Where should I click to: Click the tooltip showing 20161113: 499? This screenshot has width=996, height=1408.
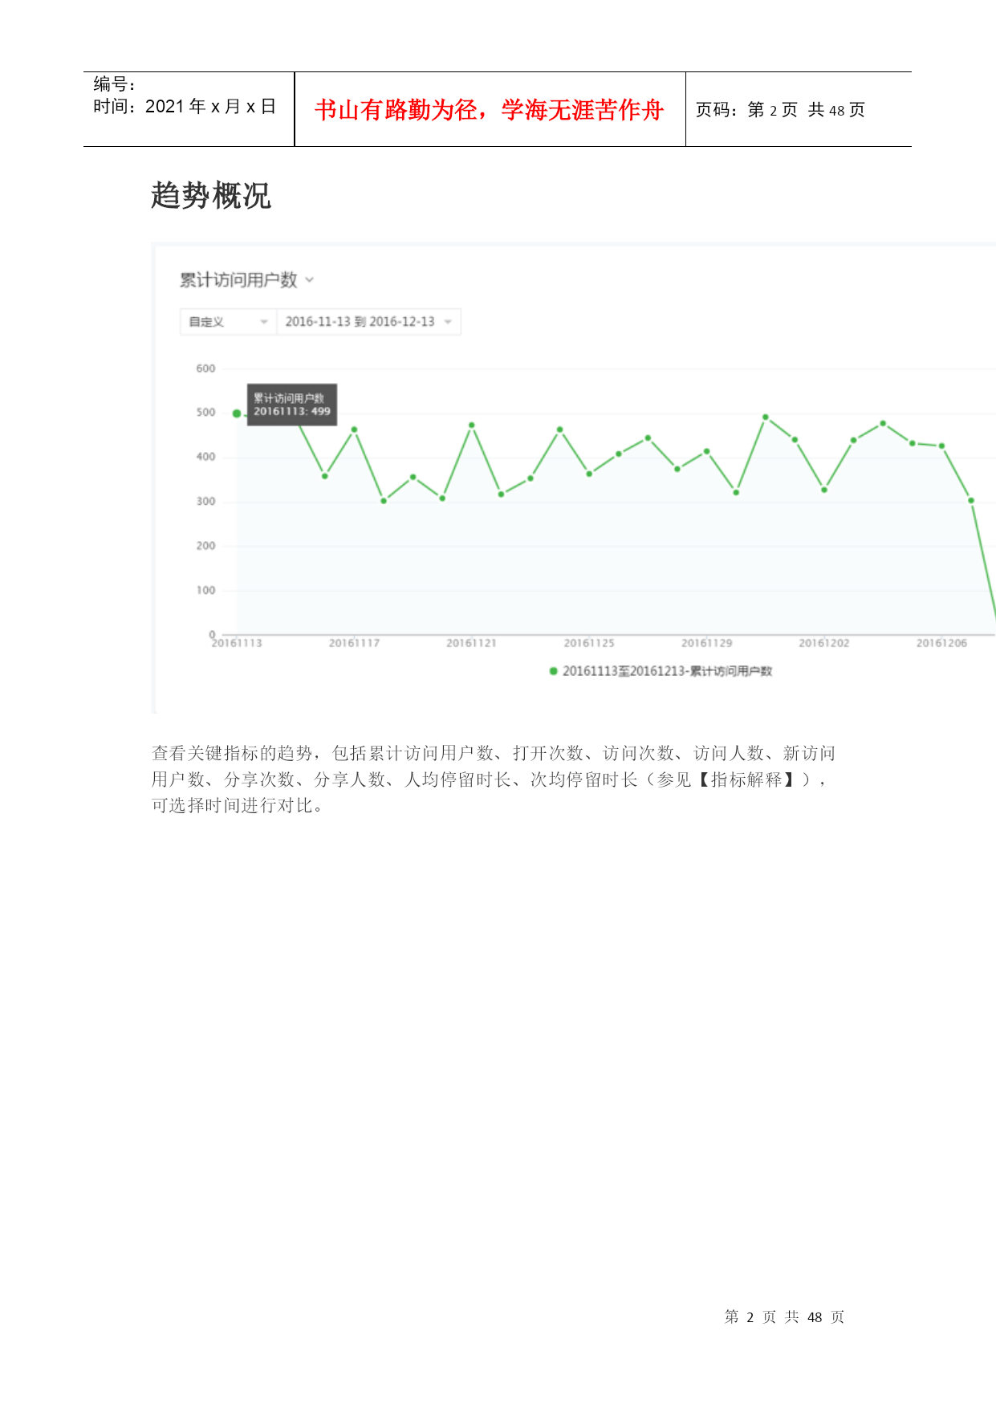point(291,405)
